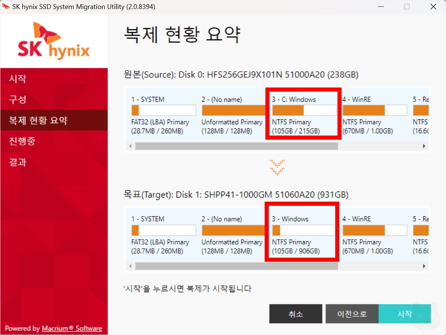Click target scrollbar left arrow
Screen dimensions: 446x335
pyautogui.click(x=130, y=266)
